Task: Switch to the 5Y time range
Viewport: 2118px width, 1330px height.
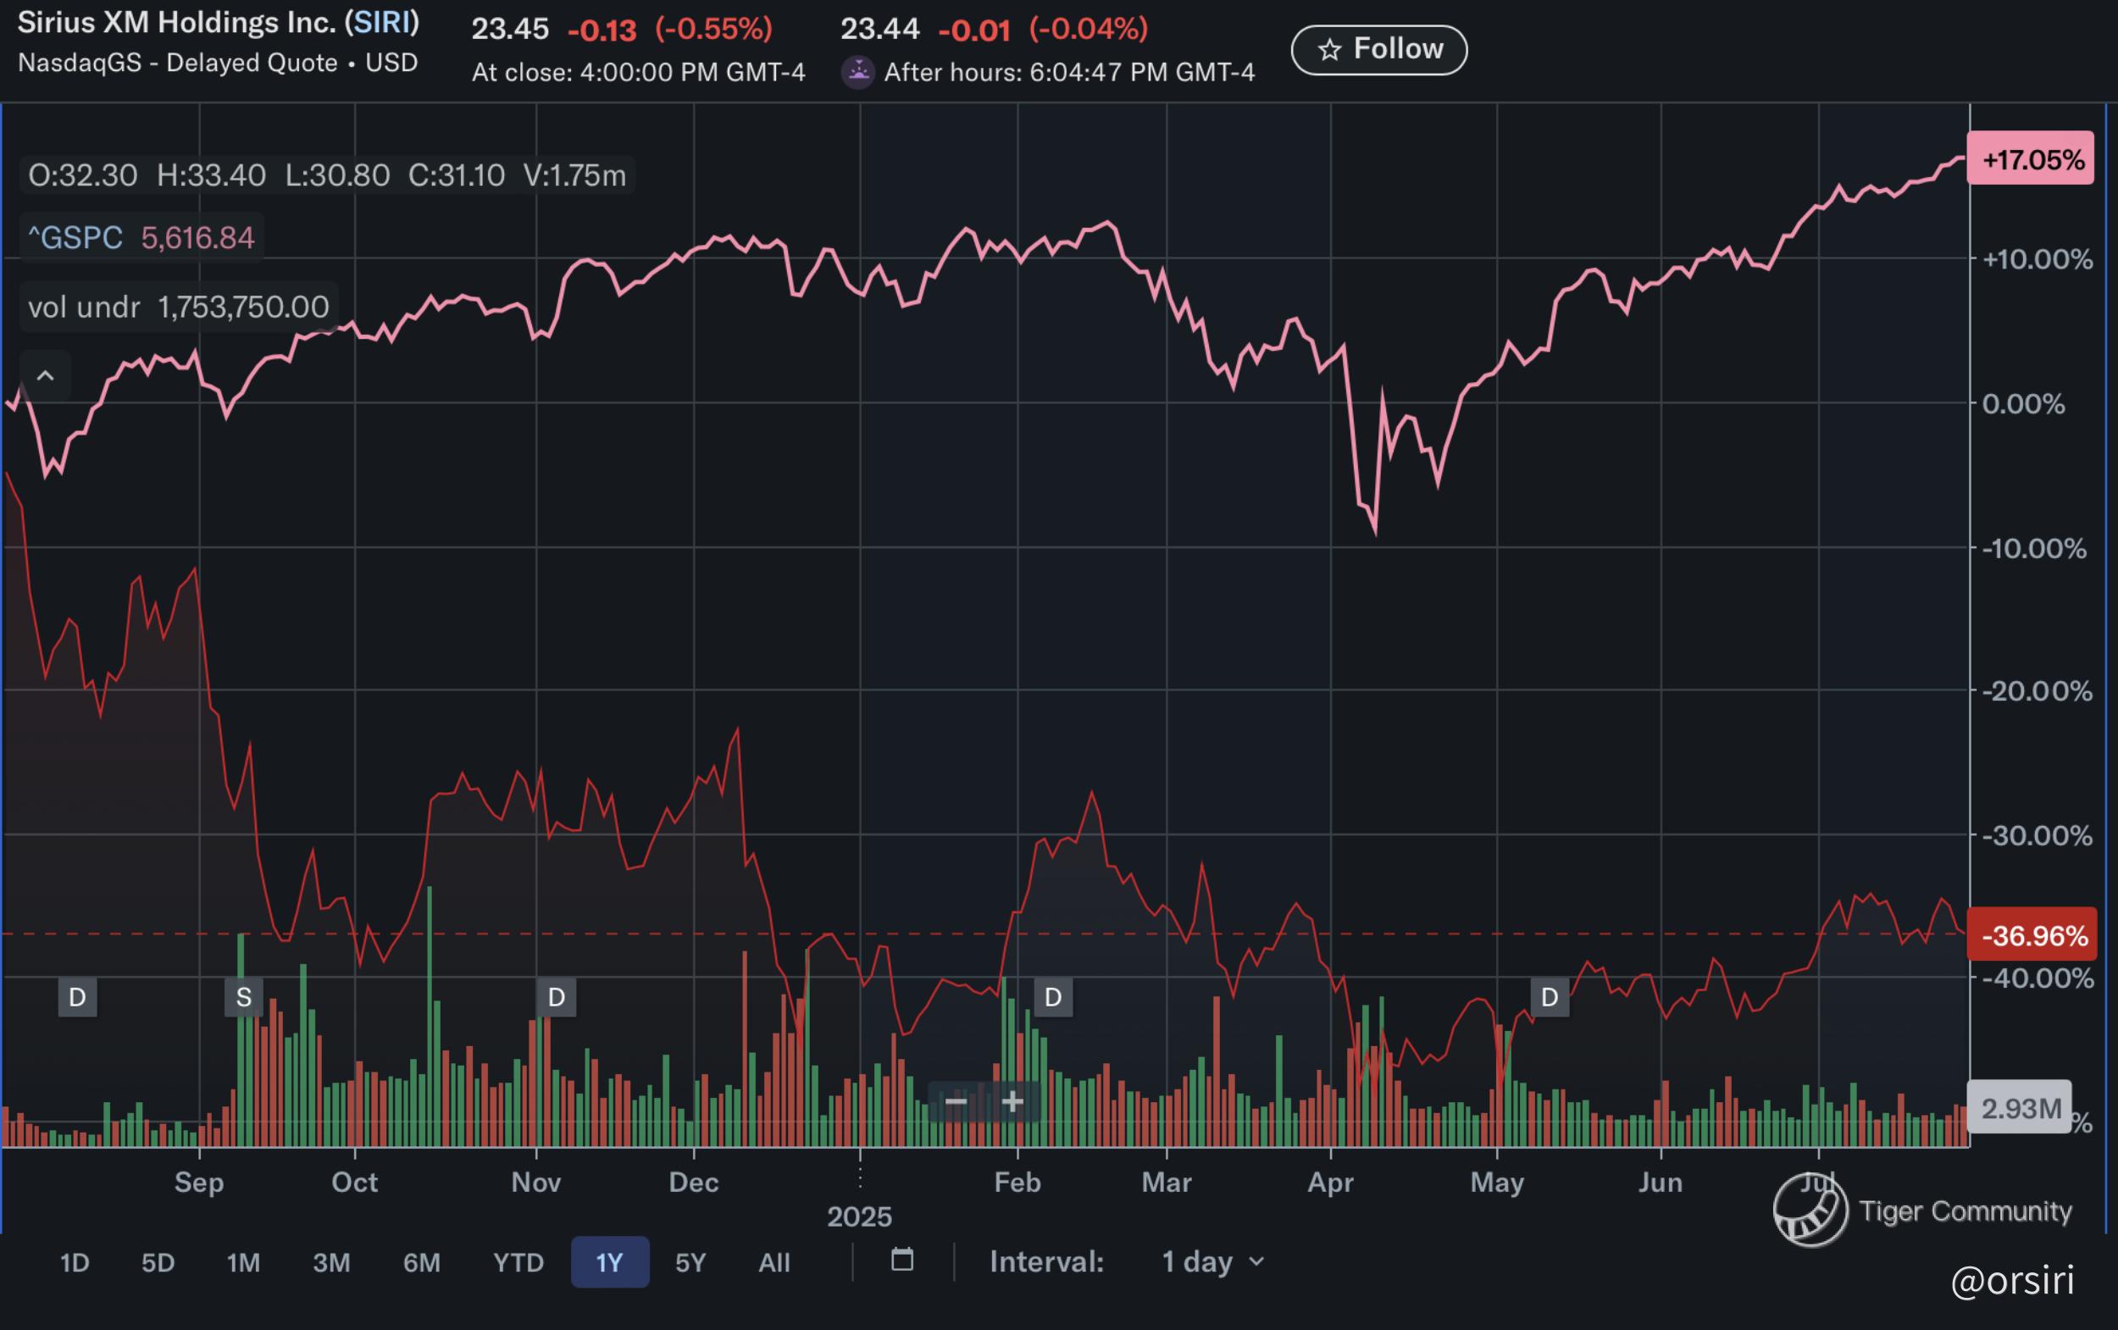Action: 690,1263
